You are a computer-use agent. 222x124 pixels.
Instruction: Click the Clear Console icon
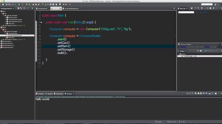[x=196, y=93]
